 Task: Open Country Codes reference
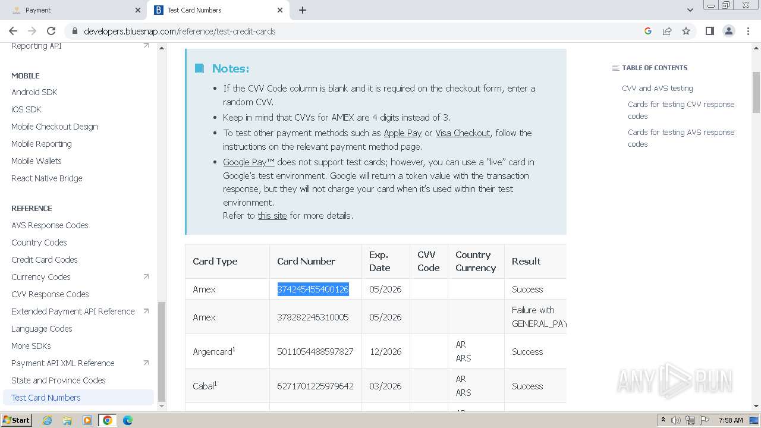coord(39,243)
